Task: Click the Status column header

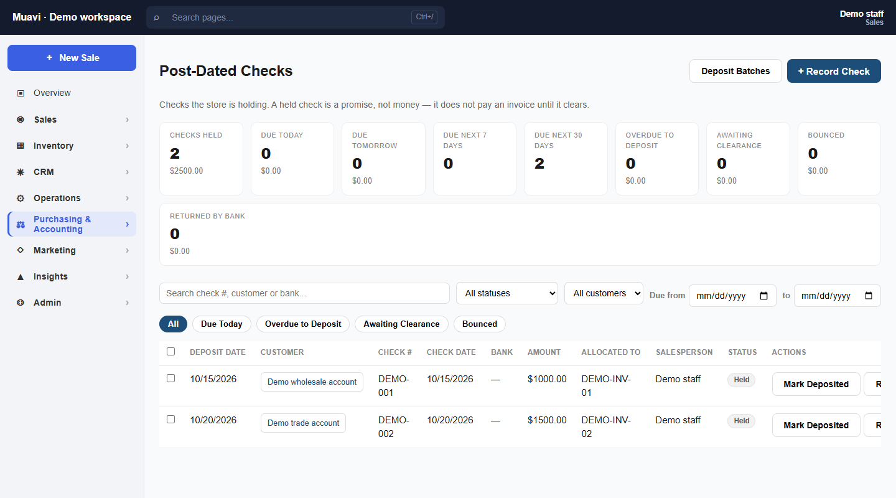Action: [x=742, y=352]
